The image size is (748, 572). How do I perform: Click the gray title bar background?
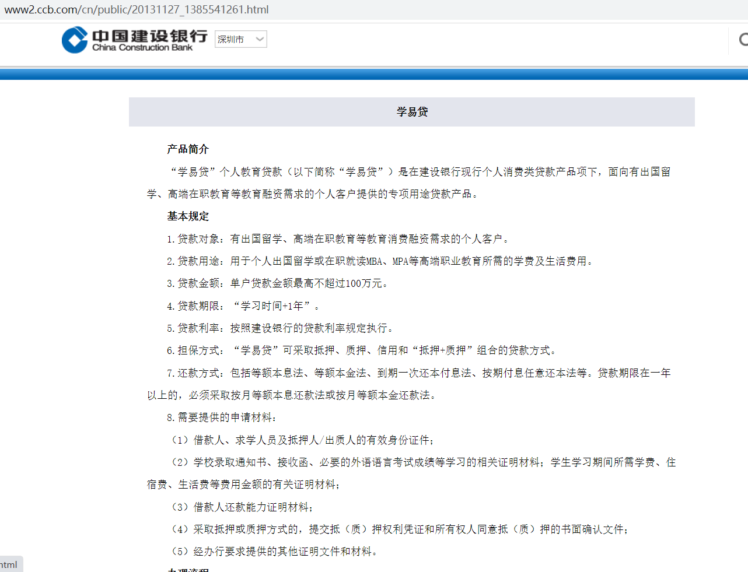tap(233, 111)
